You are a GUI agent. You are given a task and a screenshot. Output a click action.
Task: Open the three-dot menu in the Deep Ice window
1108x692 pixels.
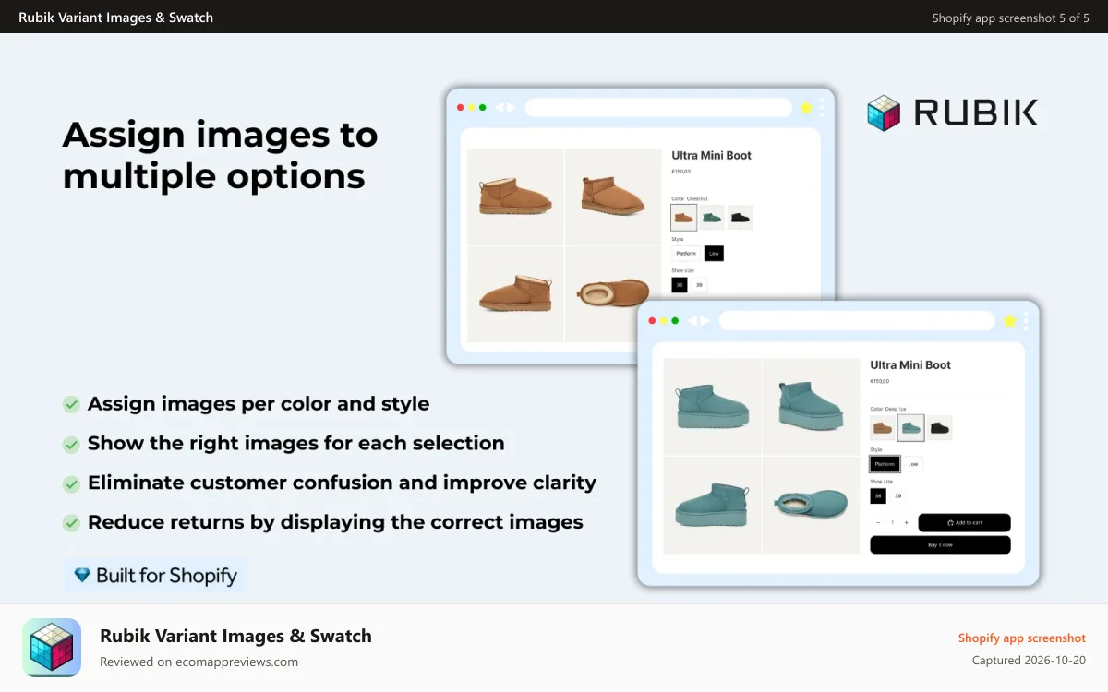click(1025, 320)
